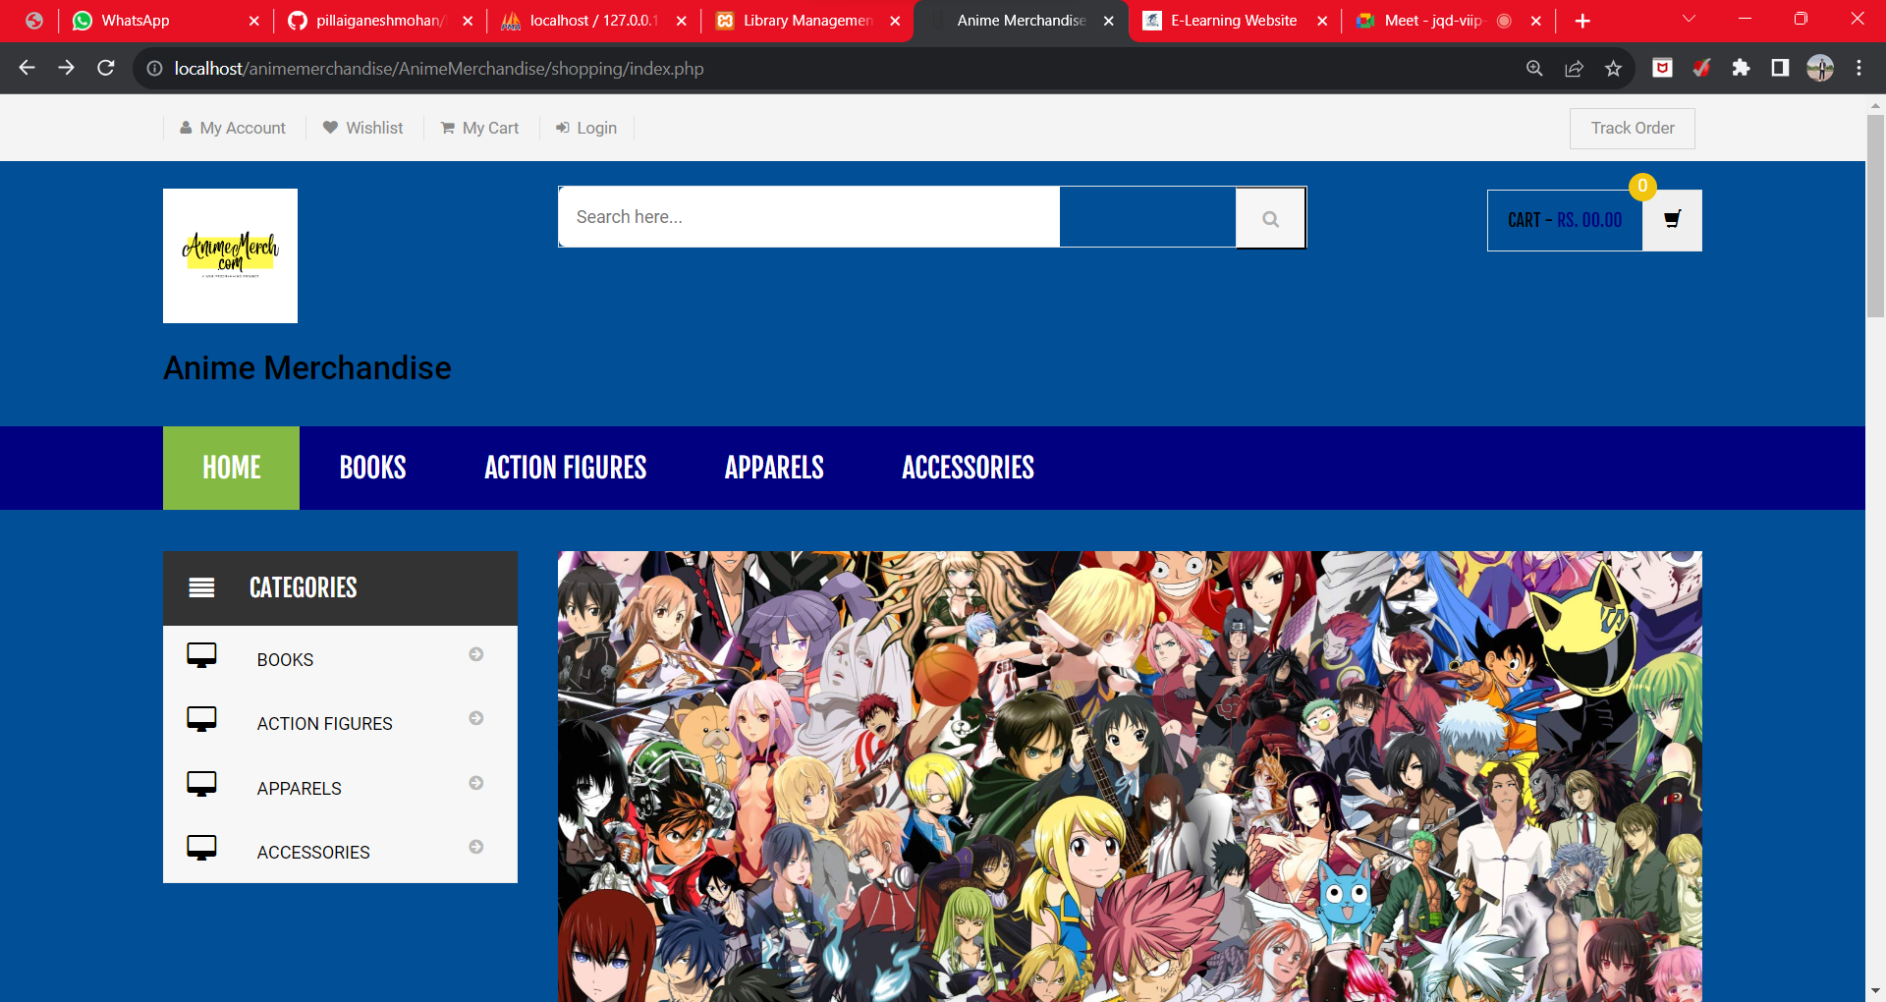Open a new browser tab
This screenshot has height=1002, width=1886.
point(1582,21)
